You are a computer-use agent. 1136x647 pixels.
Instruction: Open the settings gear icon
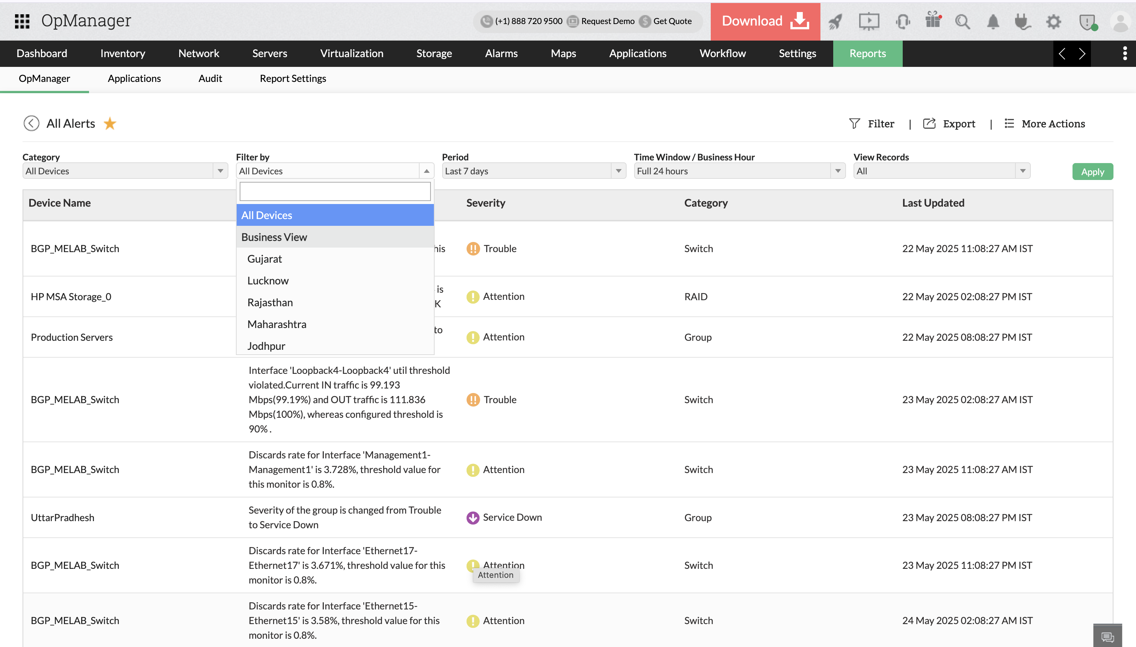pos(1053,21)
